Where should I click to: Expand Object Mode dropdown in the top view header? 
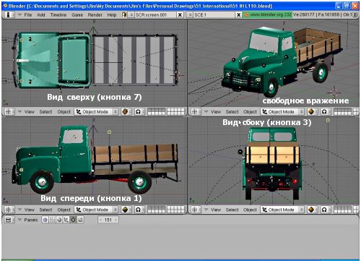(96, 112)
